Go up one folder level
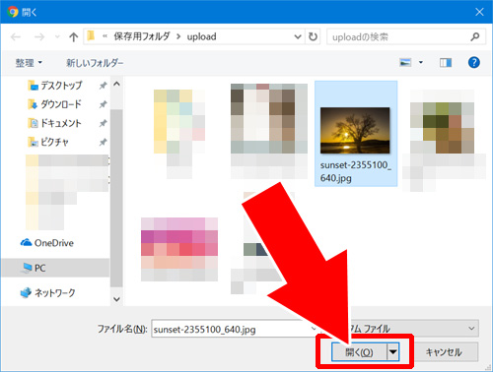This screenshot has height=372, width=493. pos(74,36)
